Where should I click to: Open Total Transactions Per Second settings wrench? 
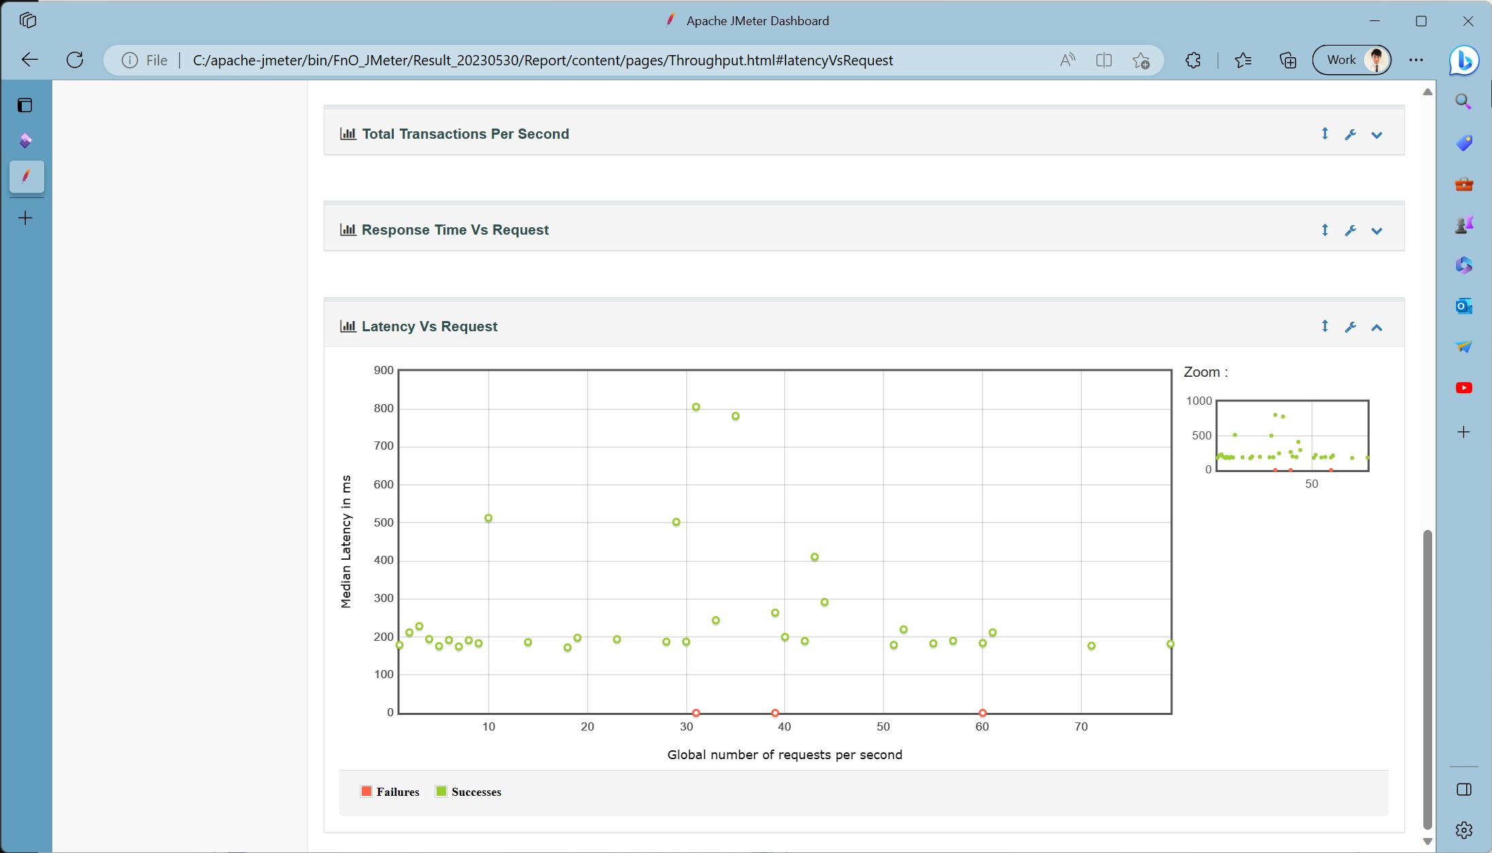1351,135
